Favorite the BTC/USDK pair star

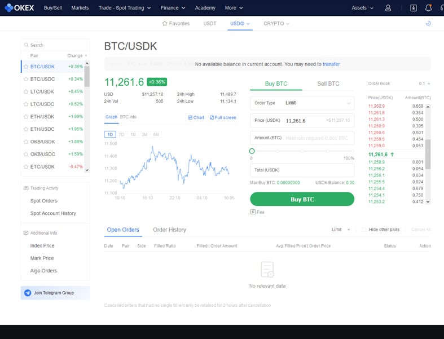[x=26, y=67]
